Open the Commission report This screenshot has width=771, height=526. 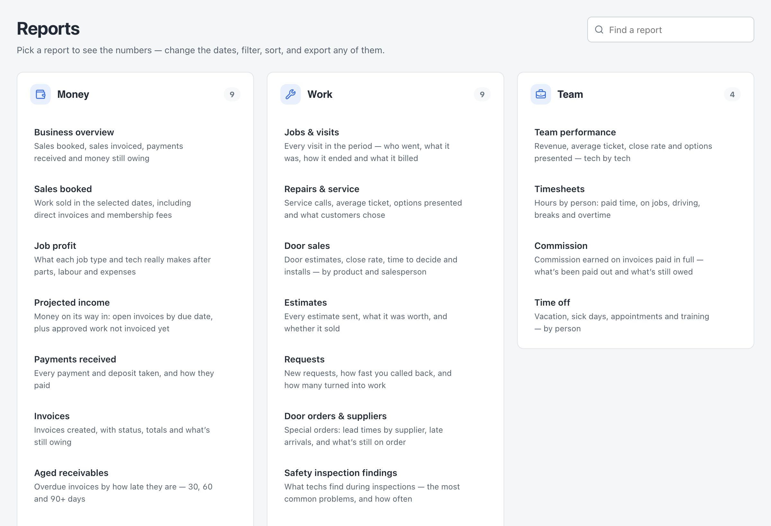pyautogui.click(x=636, y=259)
